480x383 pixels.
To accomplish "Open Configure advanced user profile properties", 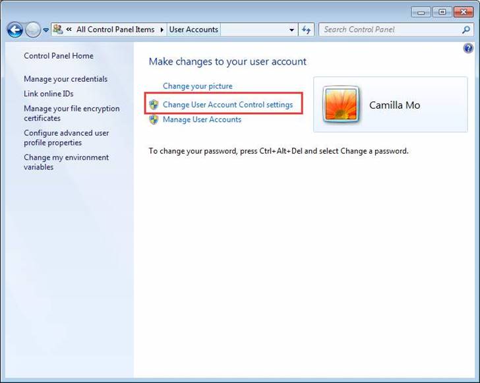I will click(67, 138).
